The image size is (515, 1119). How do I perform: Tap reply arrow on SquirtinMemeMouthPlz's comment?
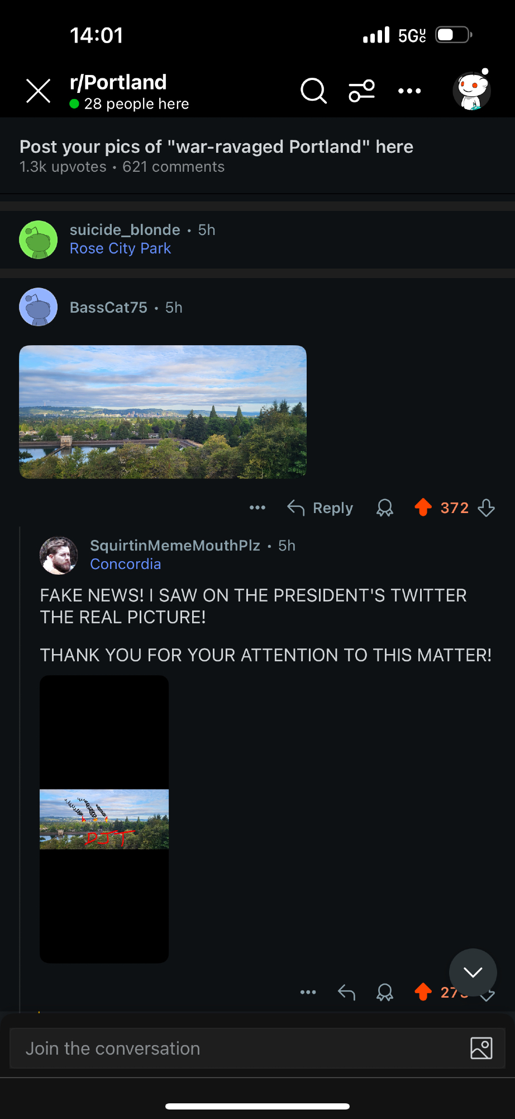pos(347,993)
